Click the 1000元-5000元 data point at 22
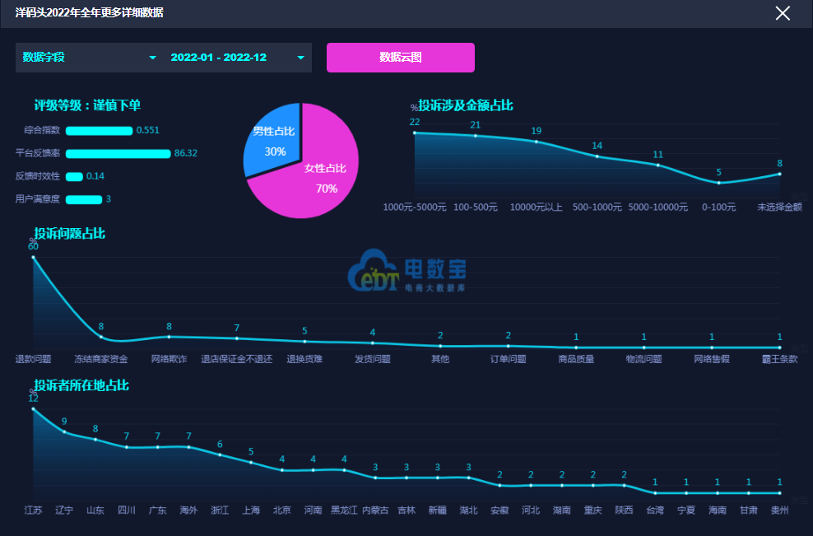The width and height of the screenshot is (813, 536). coord(415,133)
